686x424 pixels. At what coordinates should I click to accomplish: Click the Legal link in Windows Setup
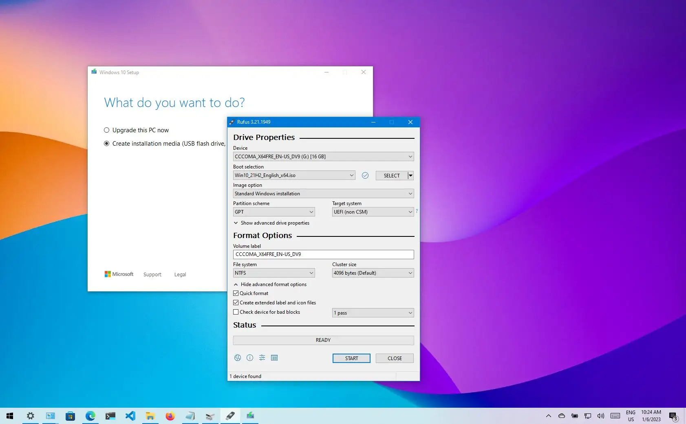(x=180, y=274)
